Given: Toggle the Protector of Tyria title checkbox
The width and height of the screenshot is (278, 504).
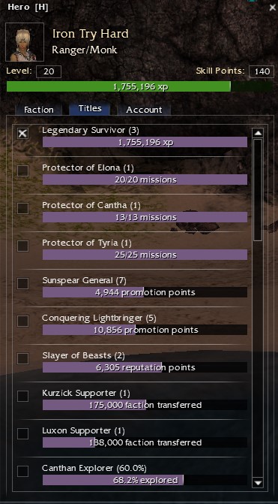Looking at the screenshot, I should point(22,246).
